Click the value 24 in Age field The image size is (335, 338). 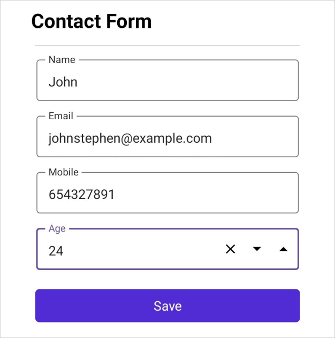56,251
